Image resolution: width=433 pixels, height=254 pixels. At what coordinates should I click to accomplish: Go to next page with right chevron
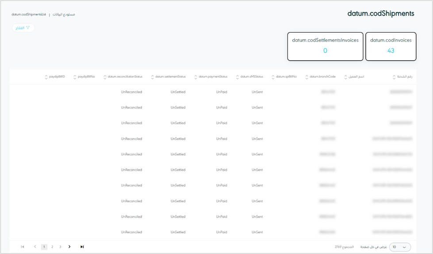pyautogui.click(x=69, y=247)
